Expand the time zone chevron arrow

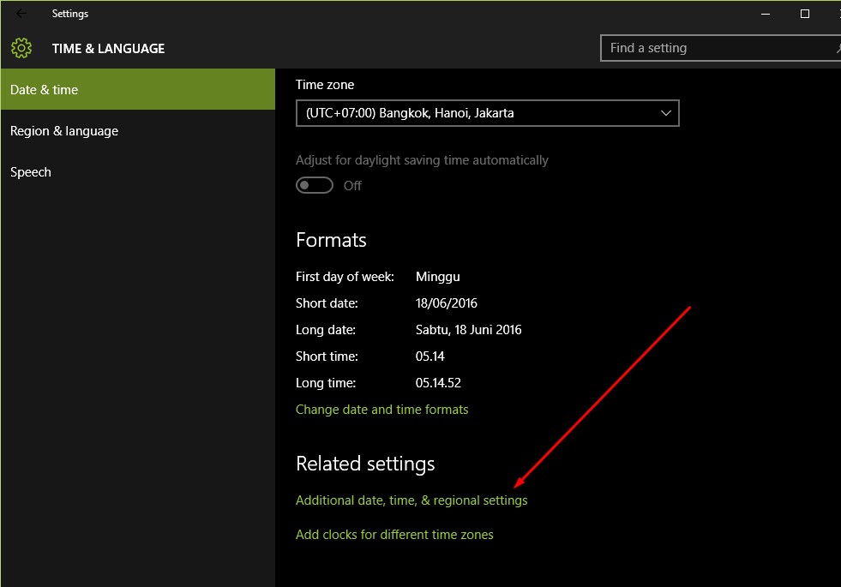click(x=666, y=112)
